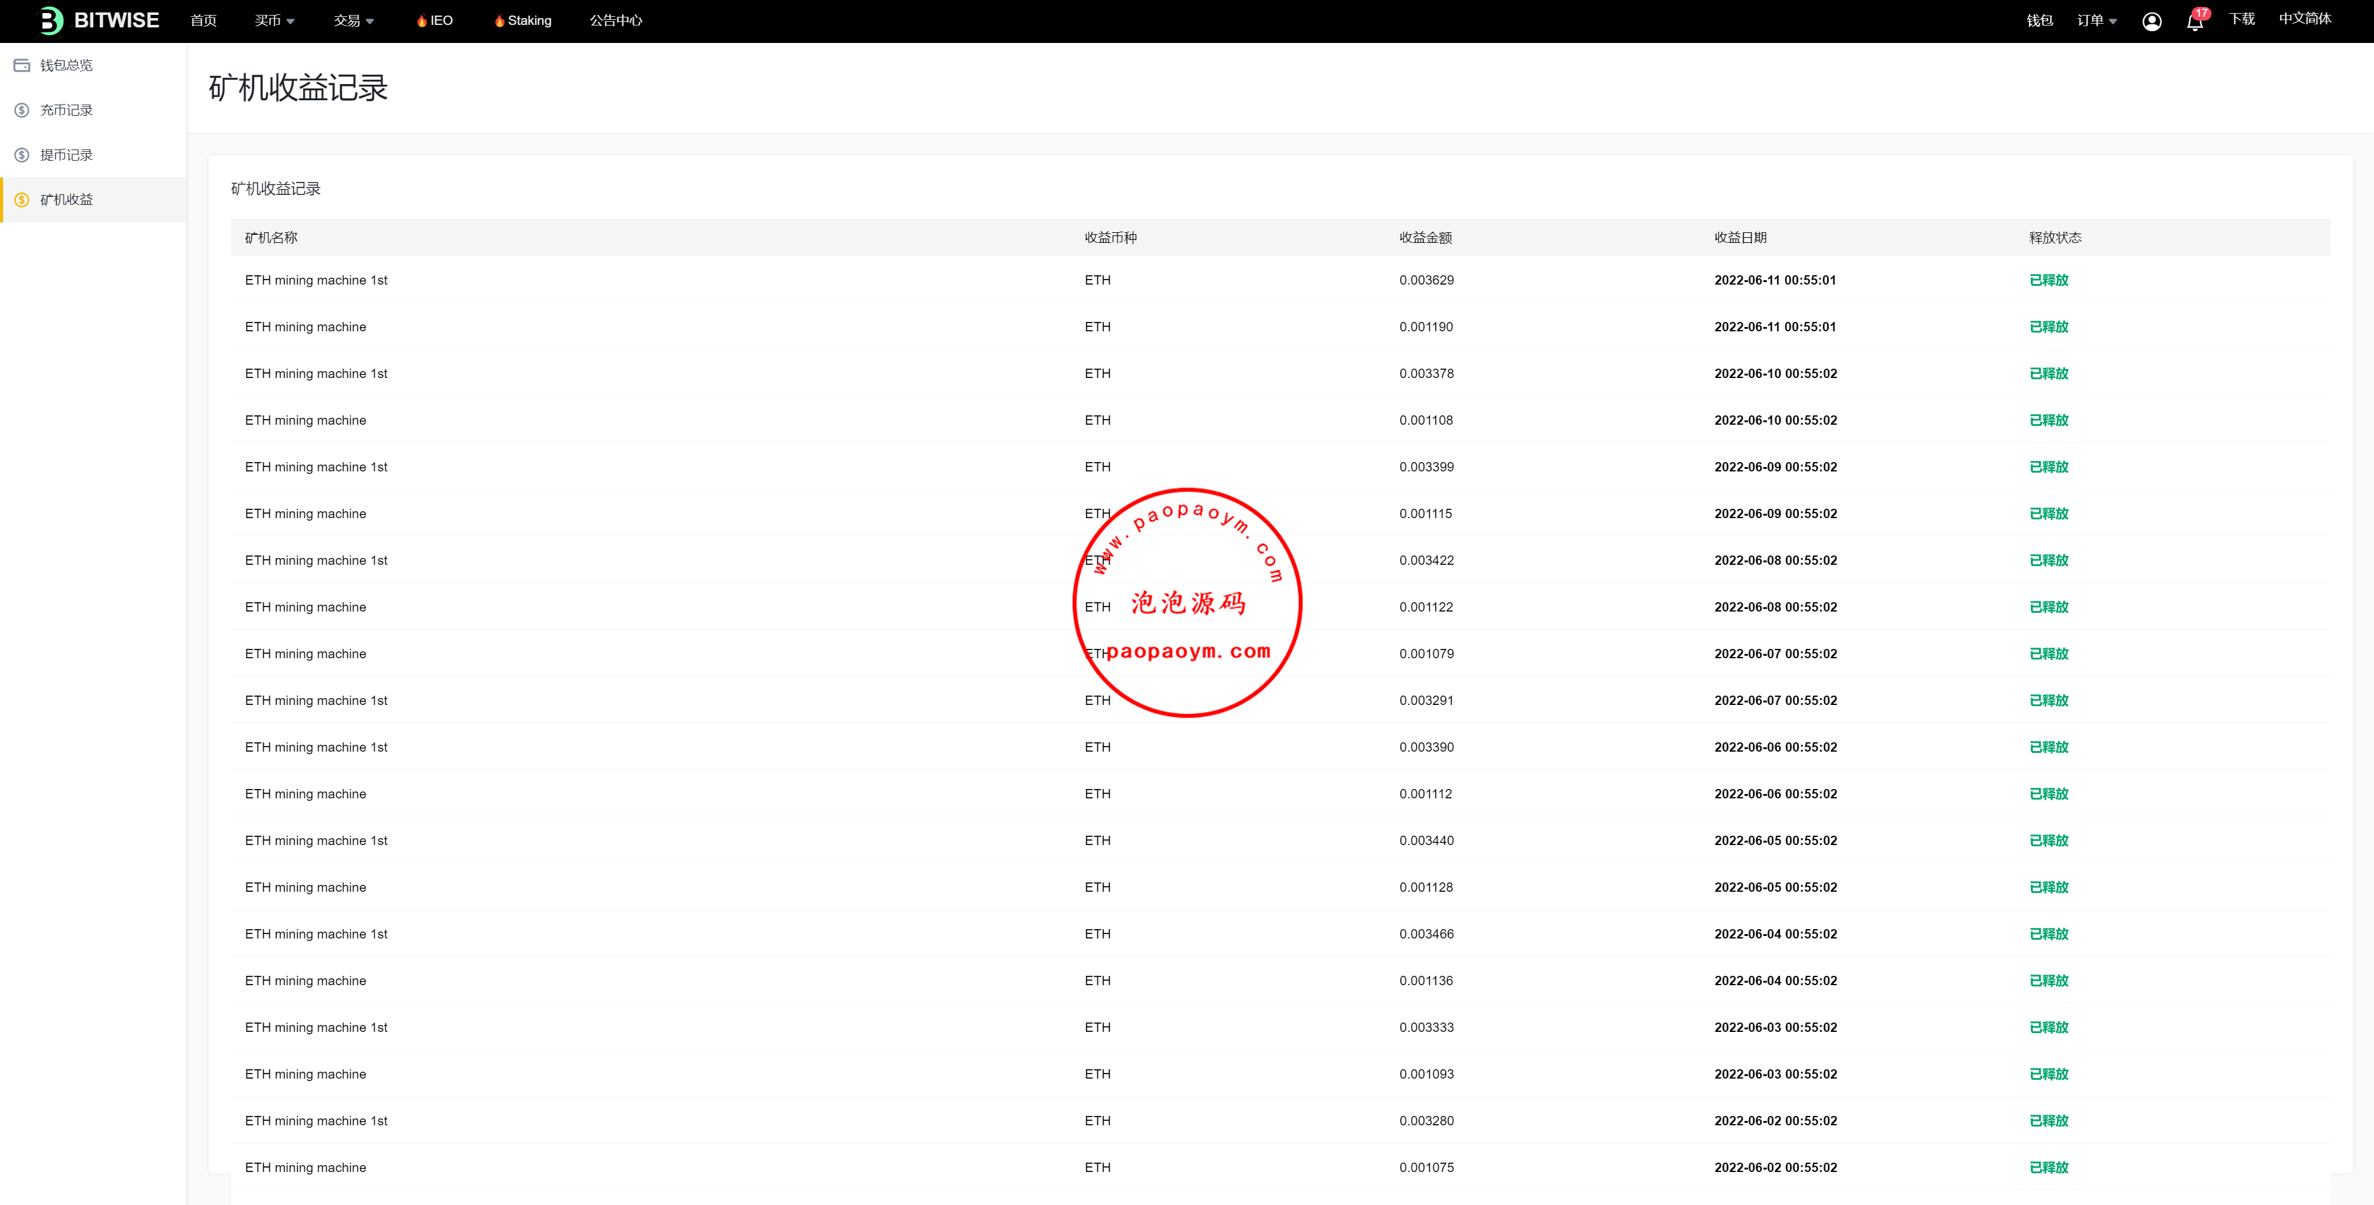Click the deposit records coin icon
Viewport: 2374px width, 1205px height.
(22, 111)
